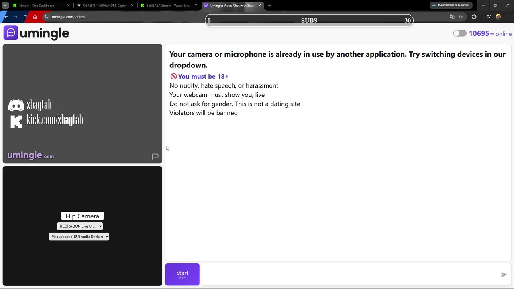The image size is (514, 289).
Task: Switch to the UGREEN 4K 60Hz HDMI tab
Action: (105, 6)
